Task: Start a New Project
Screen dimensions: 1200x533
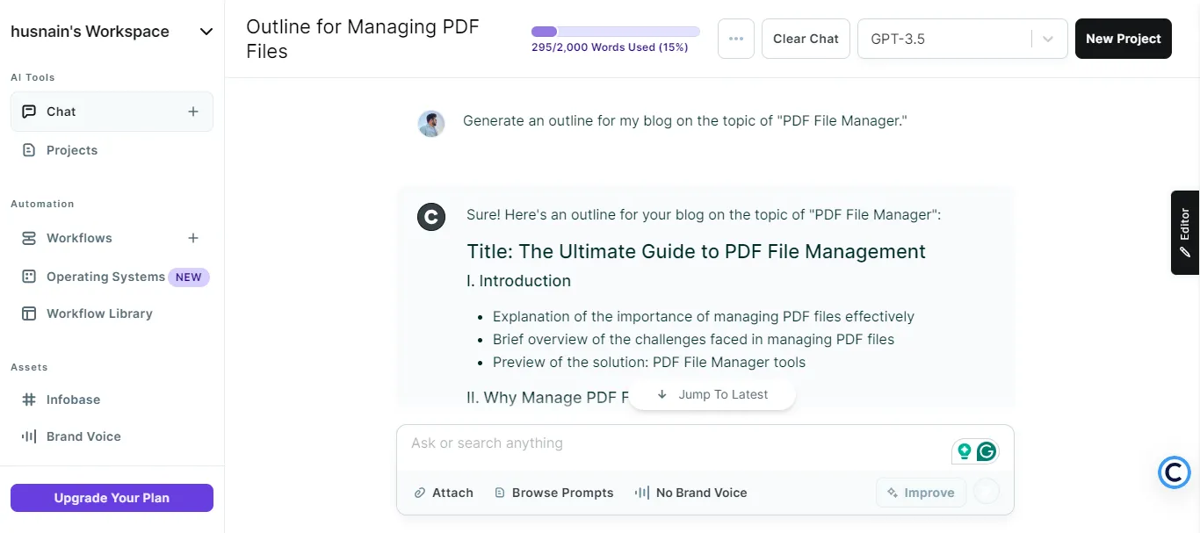Action: pyautogui.click(x=1123, y=39)
